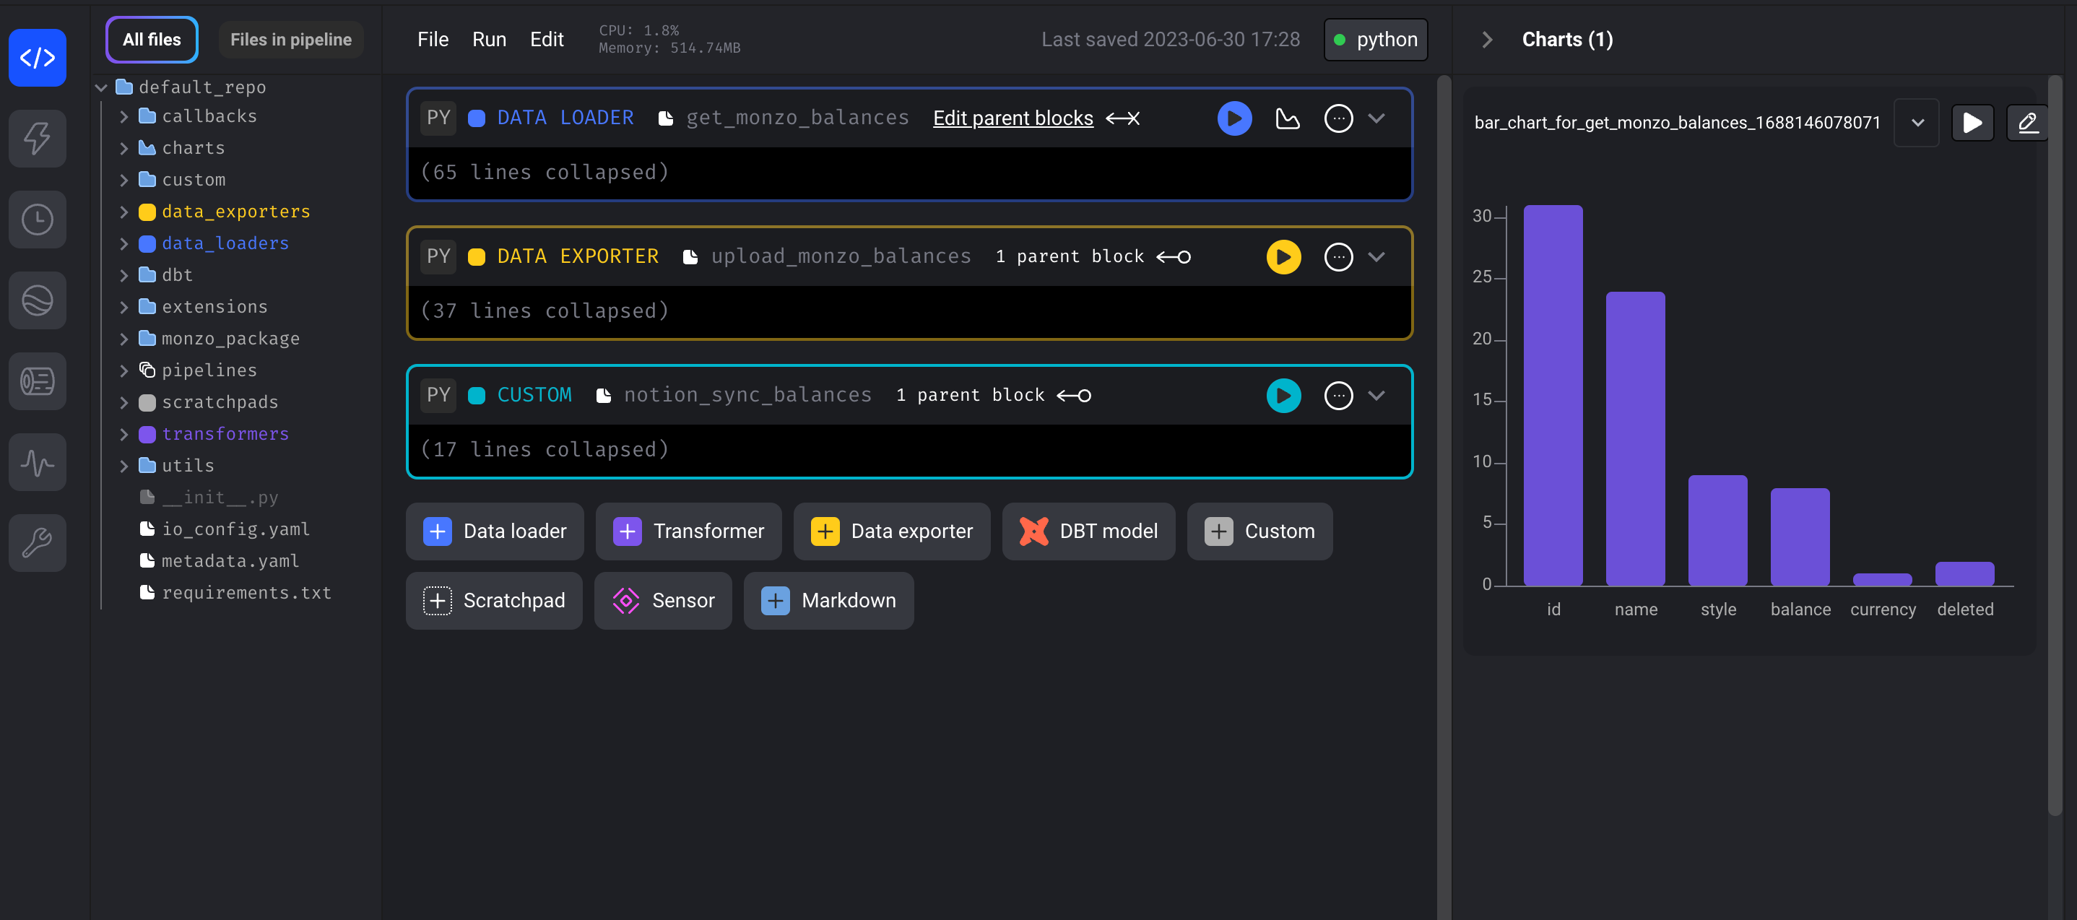Open triggers using the lightning sidebar icon

pyautogui.click(x=37, y=138)
